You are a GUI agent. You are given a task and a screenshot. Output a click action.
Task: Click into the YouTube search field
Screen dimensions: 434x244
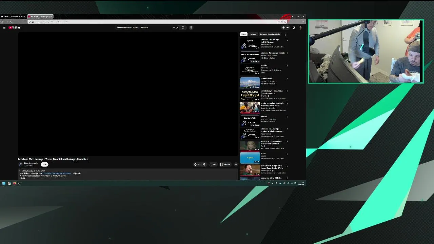point(144,27)
